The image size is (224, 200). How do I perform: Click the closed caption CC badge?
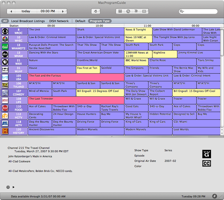coord(207,164)
